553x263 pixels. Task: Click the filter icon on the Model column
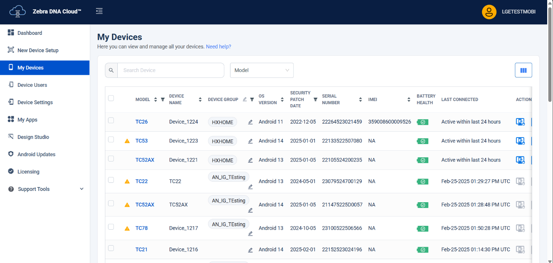tap(163, 100)
